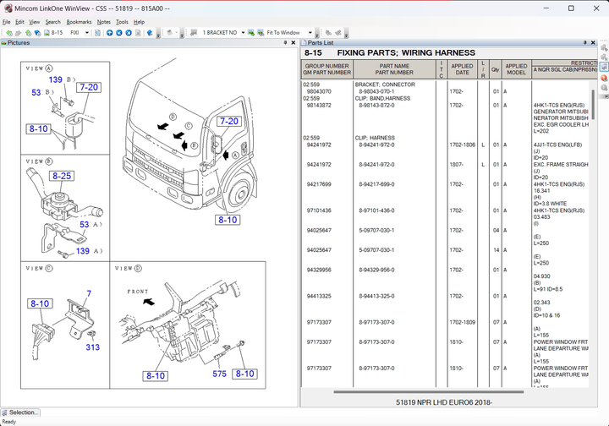This screenshot has height=426, width=609.
Task: Close the Parts List panel
Action: 593,42
